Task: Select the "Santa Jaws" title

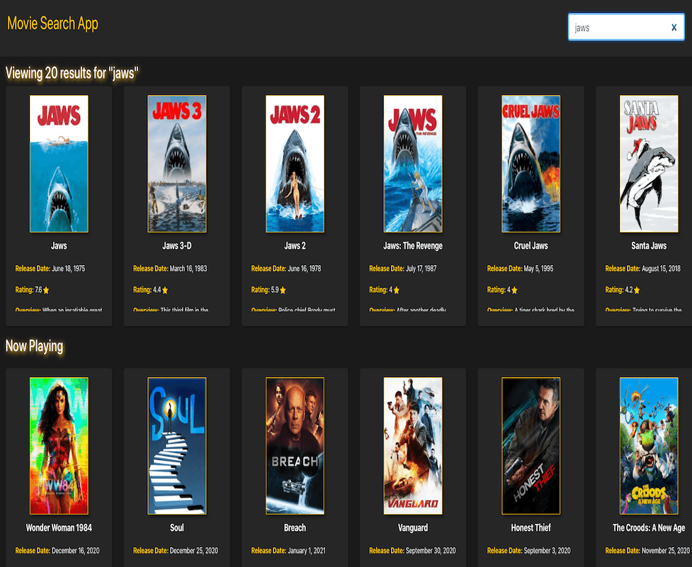Action: tap(649, 246)
